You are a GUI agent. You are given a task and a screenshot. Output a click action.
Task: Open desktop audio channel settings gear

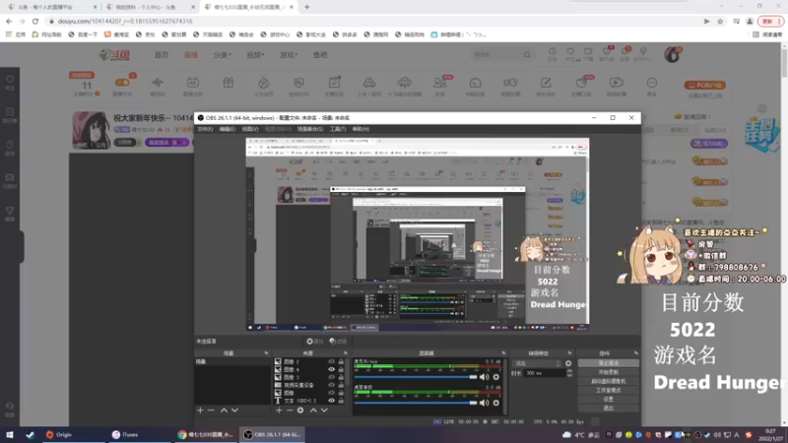(x=496, y=403)
